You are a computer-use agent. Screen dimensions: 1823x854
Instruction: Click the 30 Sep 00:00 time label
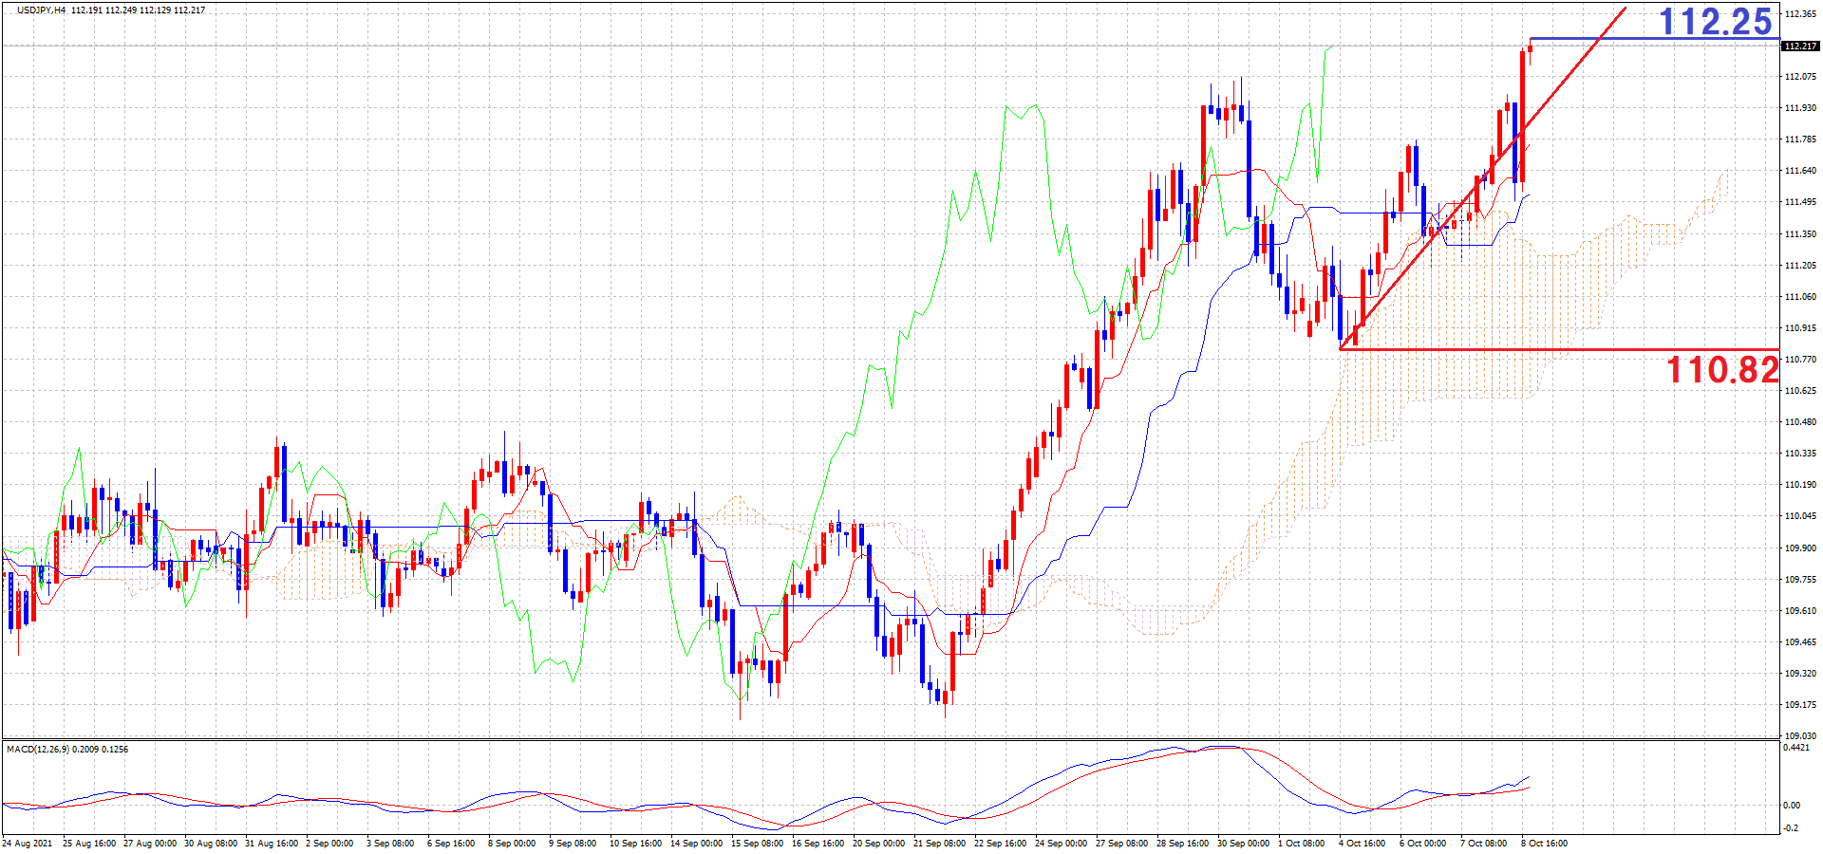1242,843
